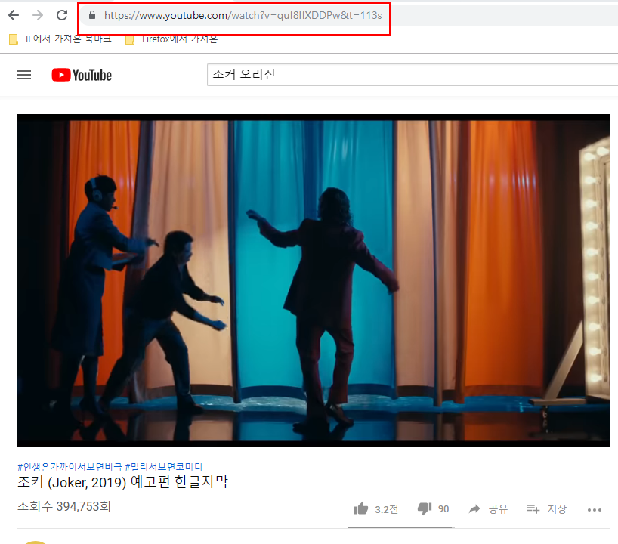
Task: Click the Joker trailer video player
Action: tap(314, 280)
